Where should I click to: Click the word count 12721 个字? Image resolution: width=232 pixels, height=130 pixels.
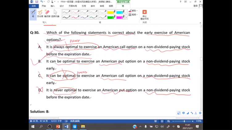point(56,121)
